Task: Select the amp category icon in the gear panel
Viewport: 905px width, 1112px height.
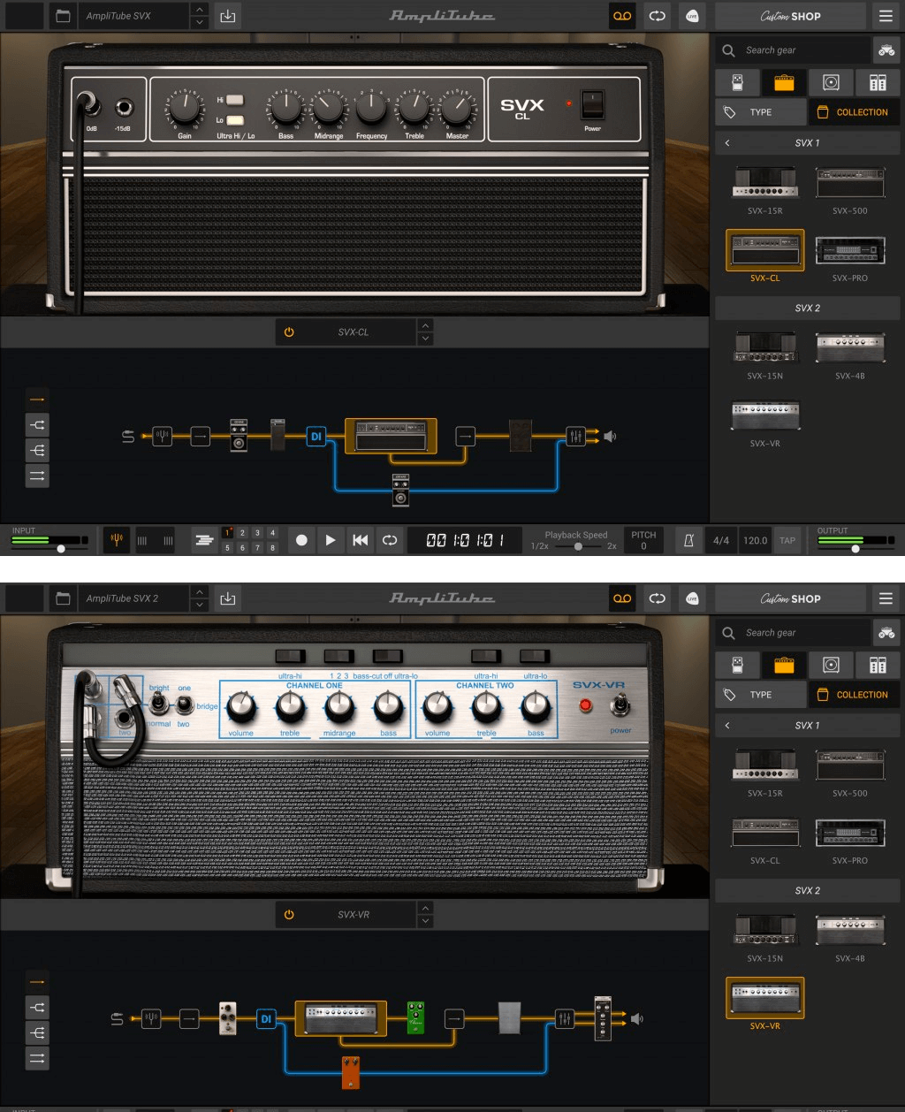Action: [x=784, y=82]
